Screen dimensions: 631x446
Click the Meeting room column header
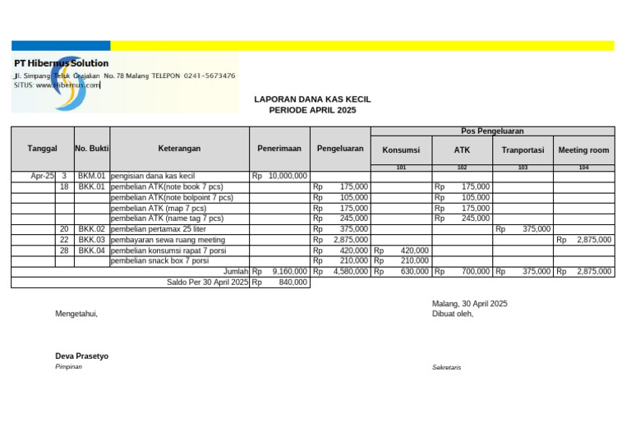[583, 150]
